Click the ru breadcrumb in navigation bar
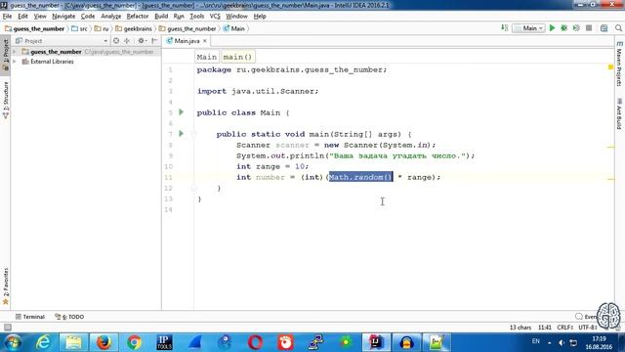This screenshot has height=352, width=625. (x=102, y=28)
